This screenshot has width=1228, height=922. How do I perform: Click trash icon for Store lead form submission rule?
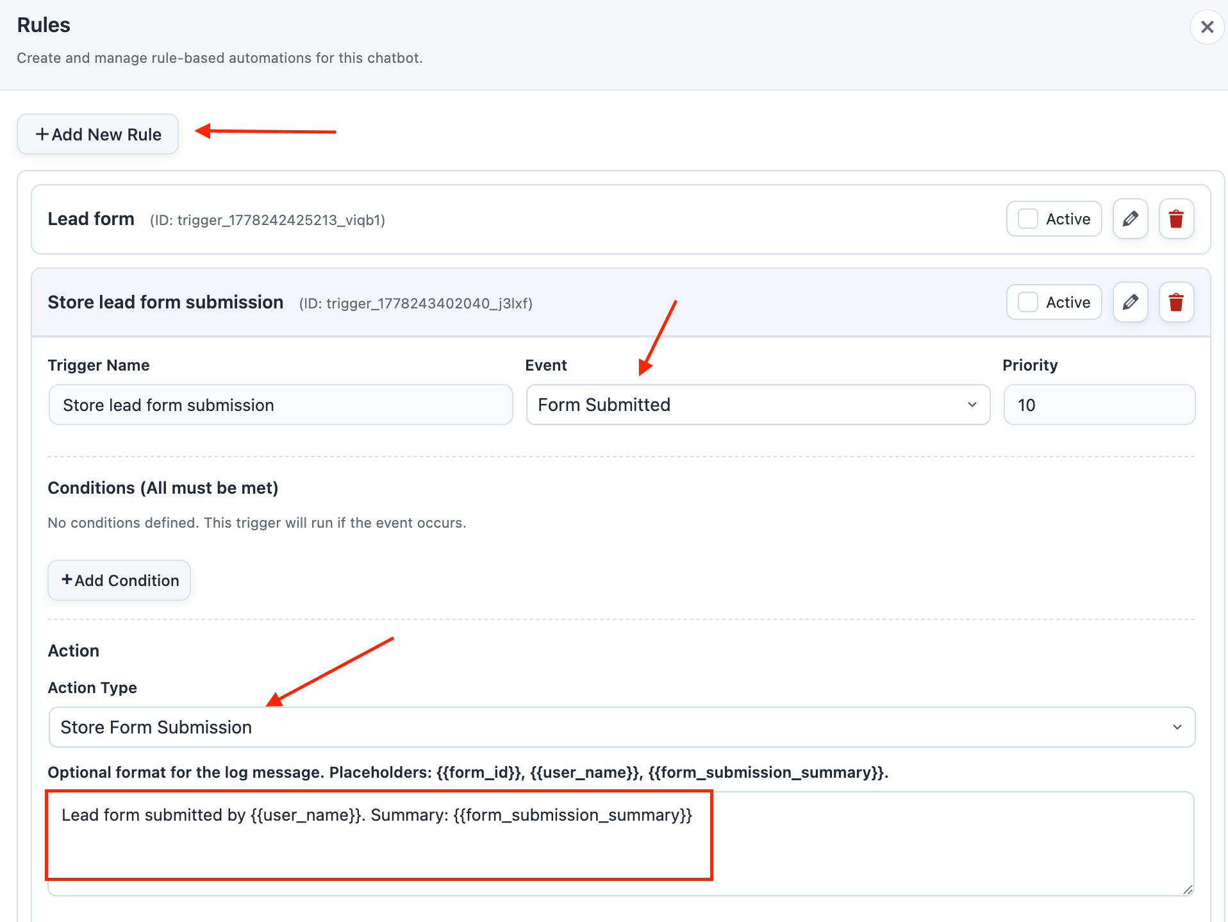(1176, 302)
